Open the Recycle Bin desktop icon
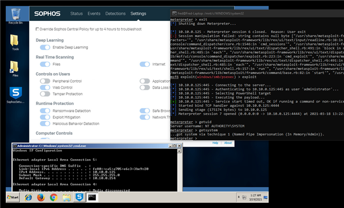 click(16, 16)
